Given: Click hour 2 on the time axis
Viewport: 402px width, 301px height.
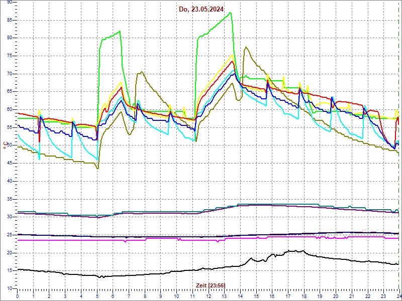Looking at the screenshot, I should pyautogui.click(x=49, y=296).
